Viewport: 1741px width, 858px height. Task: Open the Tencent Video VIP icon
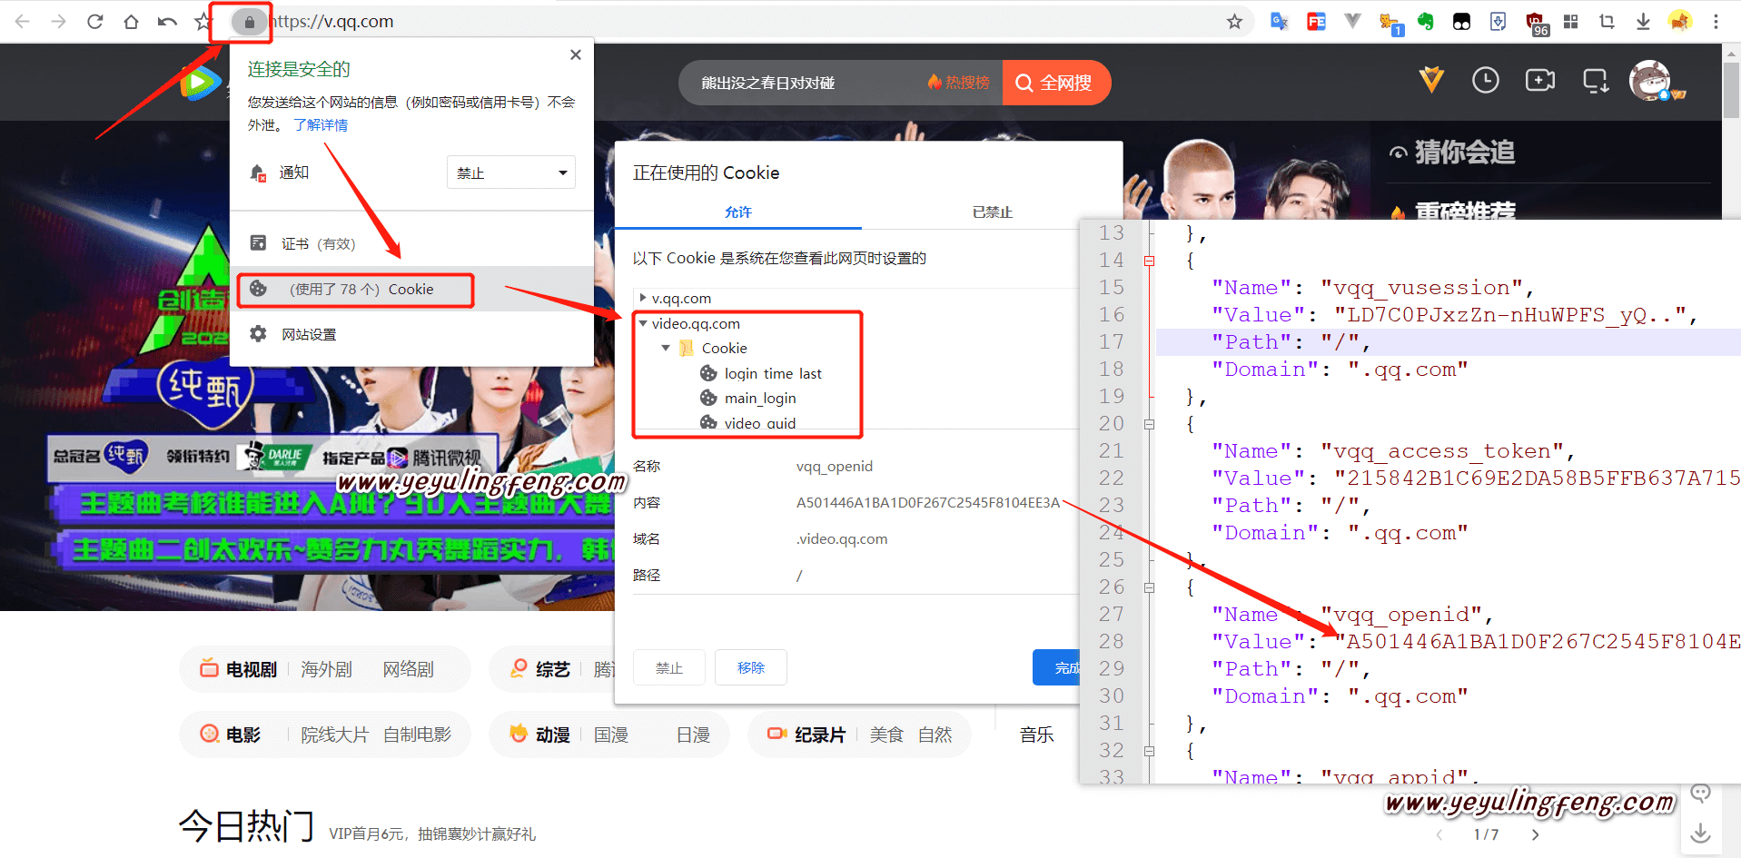(x=1431, y=81)
